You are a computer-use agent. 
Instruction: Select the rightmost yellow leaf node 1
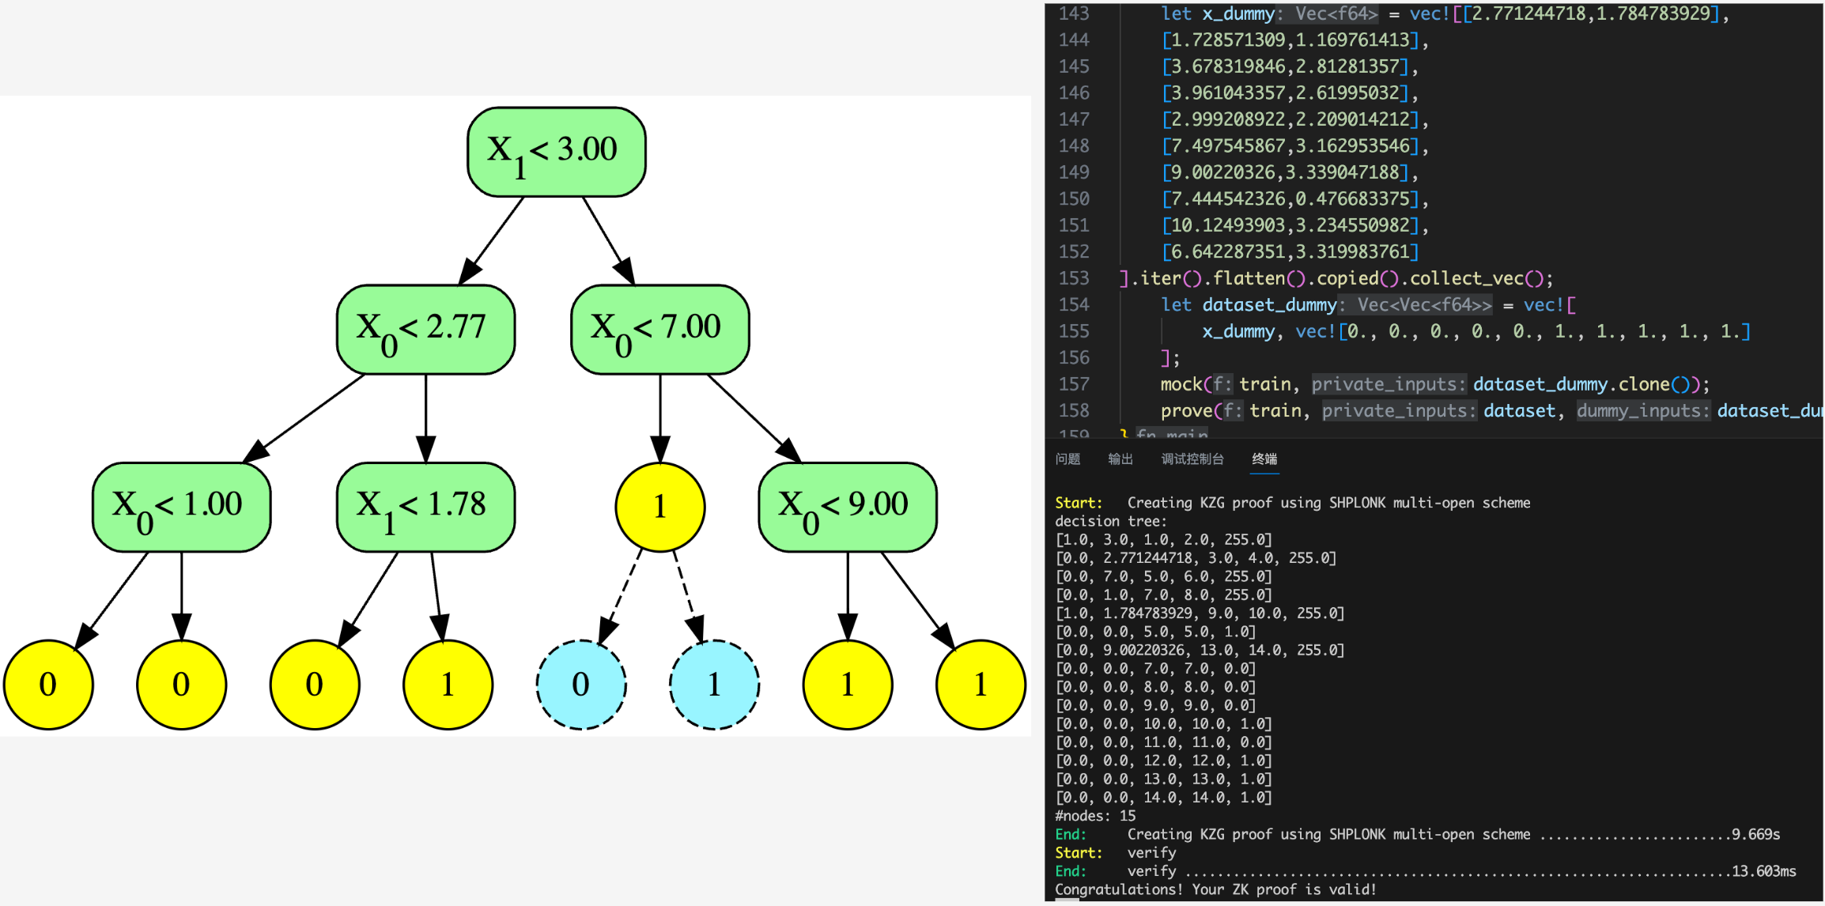click(981, 685)
